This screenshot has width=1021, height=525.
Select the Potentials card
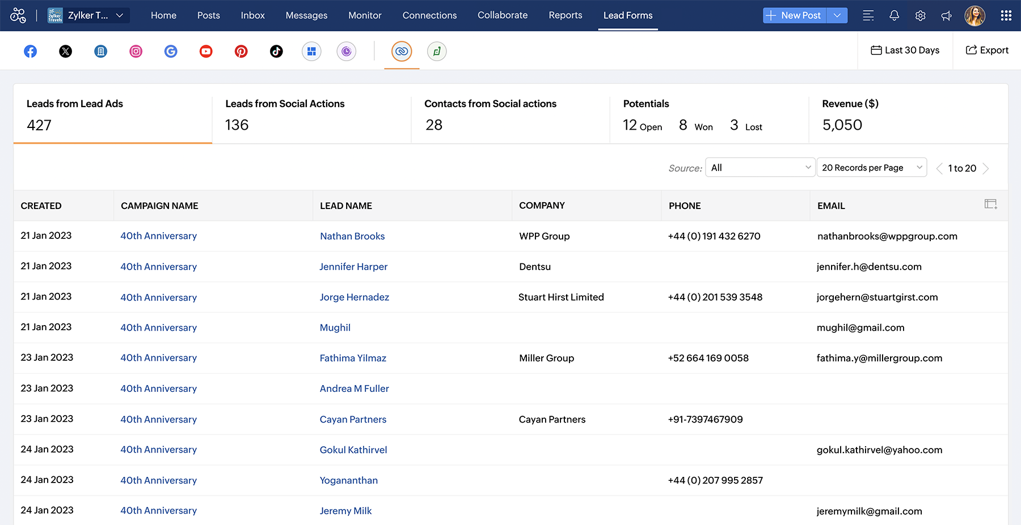[710, 114]
